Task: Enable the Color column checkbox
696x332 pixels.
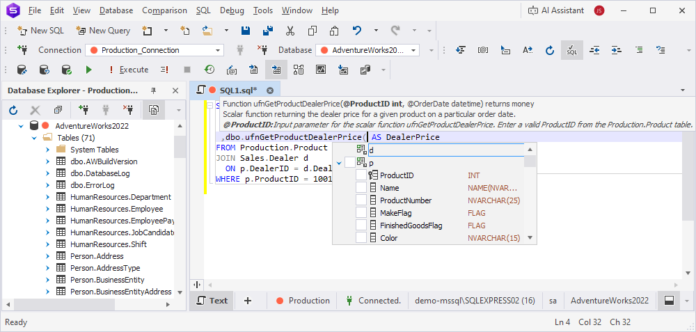Action: [361, 238]
